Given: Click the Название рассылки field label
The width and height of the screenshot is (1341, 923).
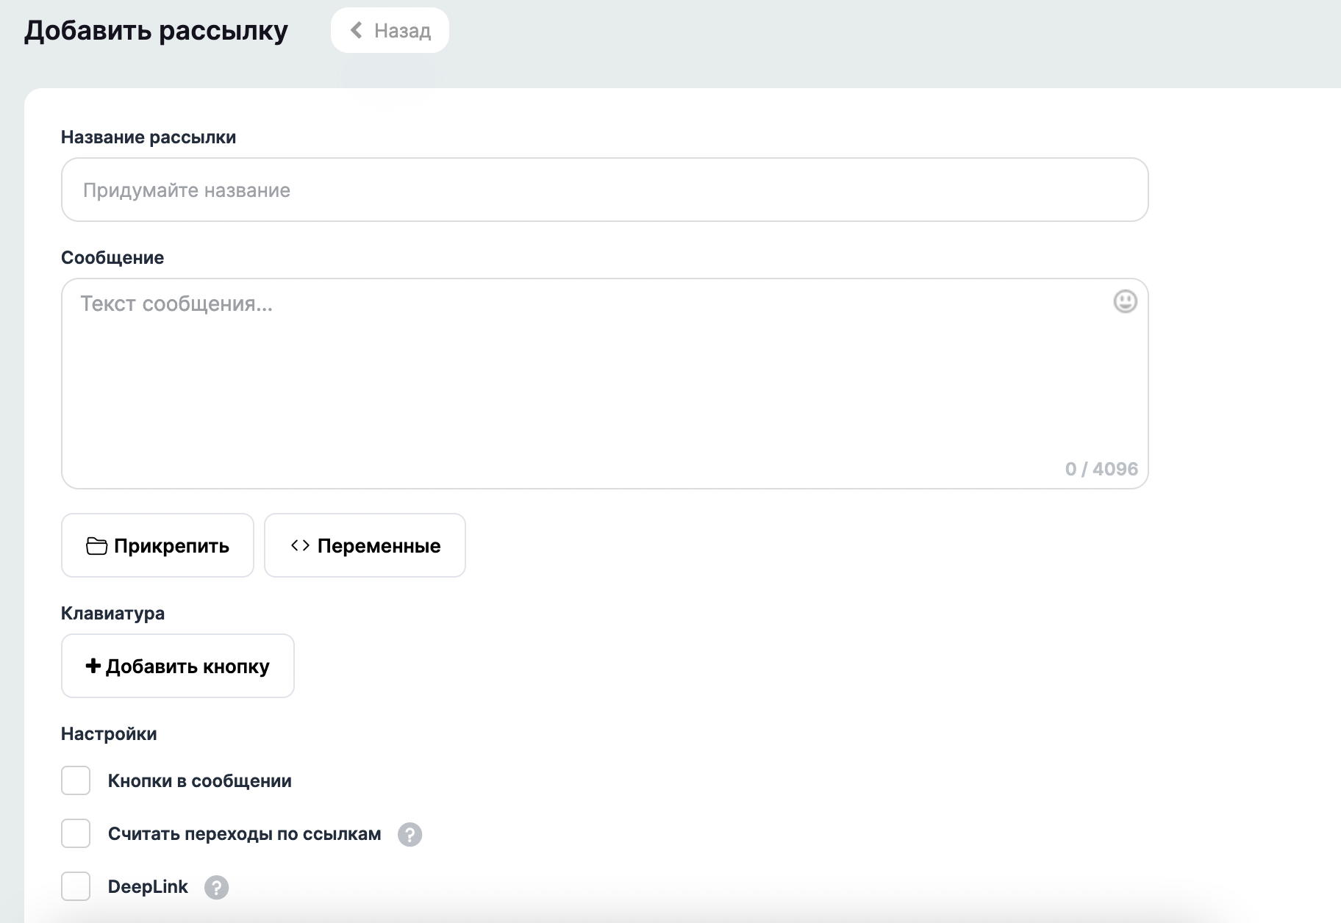Looking at the screenshot, I should point(149,137).
